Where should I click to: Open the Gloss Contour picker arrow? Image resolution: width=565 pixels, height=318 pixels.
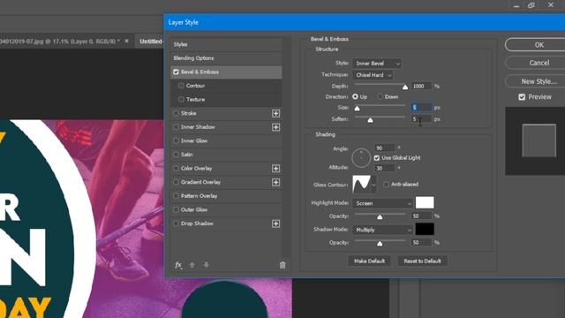373,185
